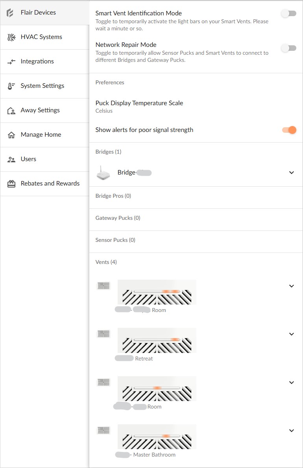Click the System Settings thermometer icon
This screenshot has height=468, width=303.
coord(11,86)
